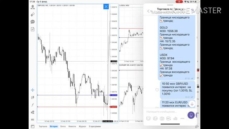Open the Почта tab
229x129 pixels.
pos(63,126)
